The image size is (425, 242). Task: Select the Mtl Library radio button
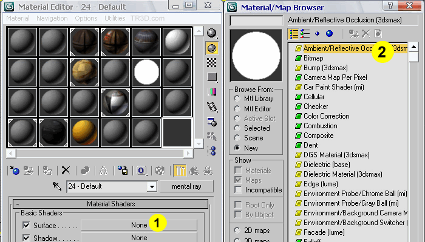click(x=237, y=99)
